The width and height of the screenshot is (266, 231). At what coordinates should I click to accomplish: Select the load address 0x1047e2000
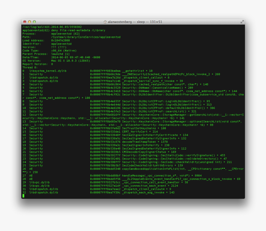(x=61, y=40)
